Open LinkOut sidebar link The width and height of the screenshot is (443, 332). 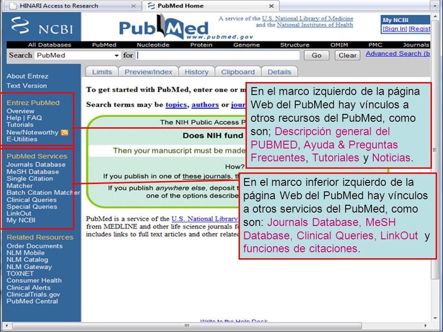coord(19,213)
